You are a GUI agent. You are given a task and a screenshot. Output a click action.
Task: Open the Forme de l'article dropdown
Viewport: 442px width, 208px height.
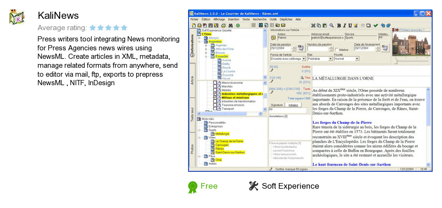[x=304, y=59]
